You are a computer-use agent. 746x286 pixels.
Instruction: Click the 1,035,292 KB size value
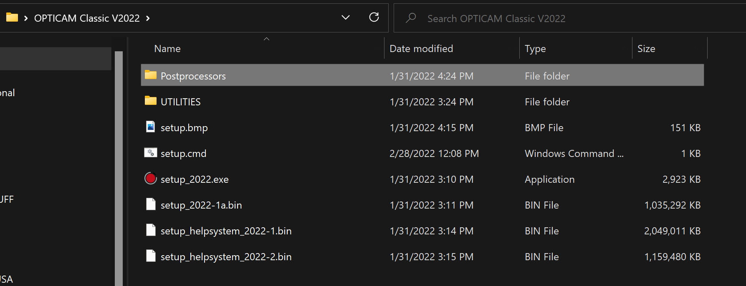673,205
